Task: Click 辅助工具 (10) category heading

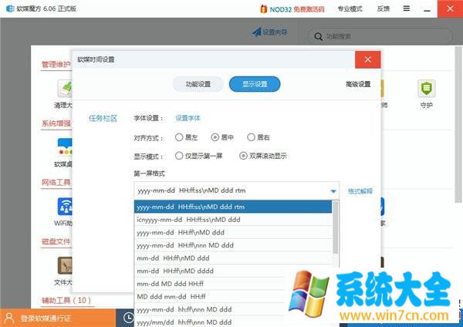Action: click(x=66, y=301)
